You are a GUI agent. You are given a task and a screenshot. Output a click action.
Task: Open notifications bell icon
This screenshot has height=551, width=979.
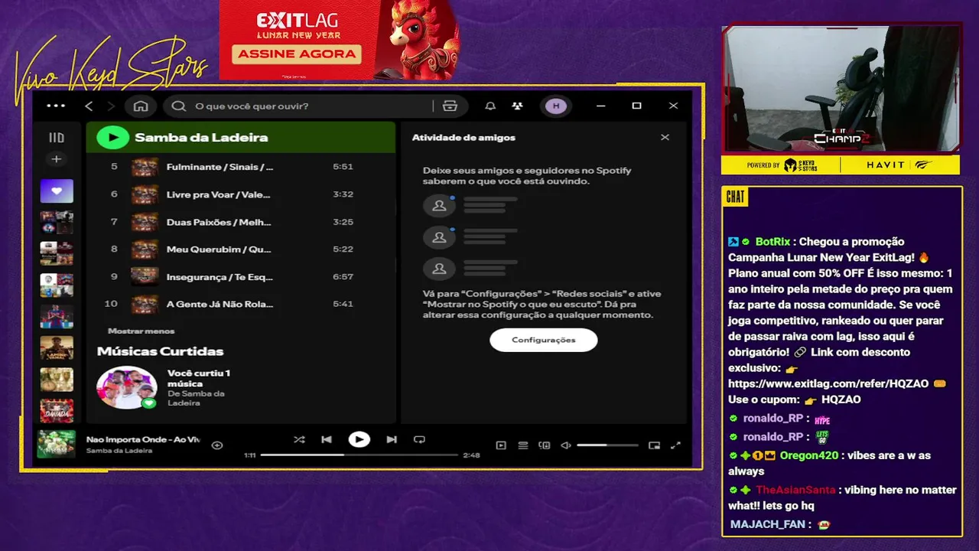point(490,106)
